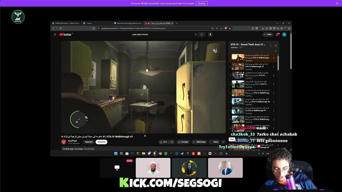342x192 pixels.
Task: Open options for GTA IV Walkthrough #2
Action: point(274,66)
